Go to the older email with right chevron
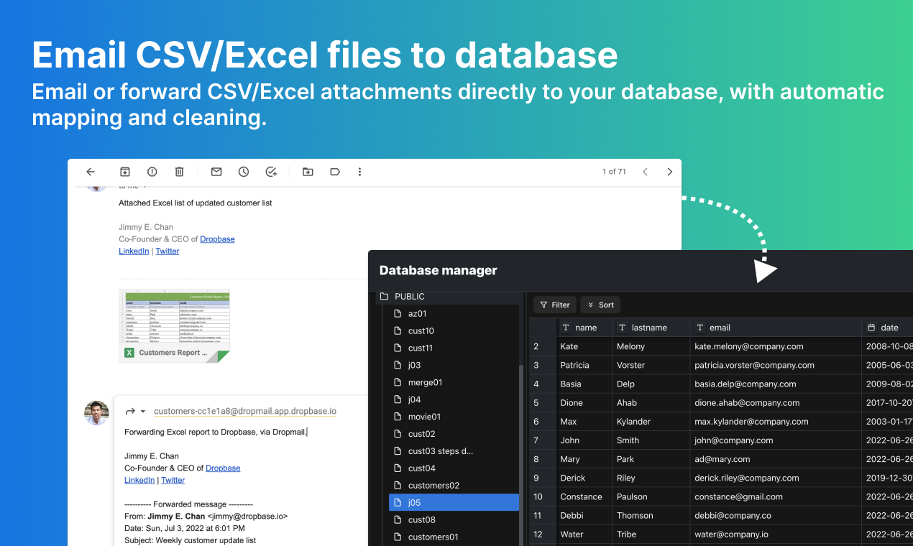This screenshot has height=546, width=913. coord(670,172)
